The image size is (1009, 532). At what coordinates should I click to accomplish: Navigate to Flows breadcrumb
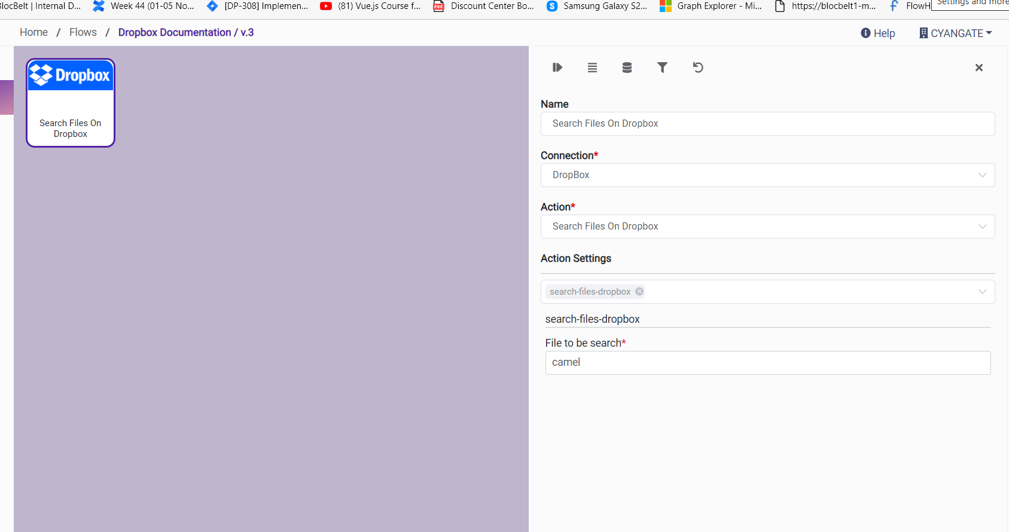click(x=83, y=32)
